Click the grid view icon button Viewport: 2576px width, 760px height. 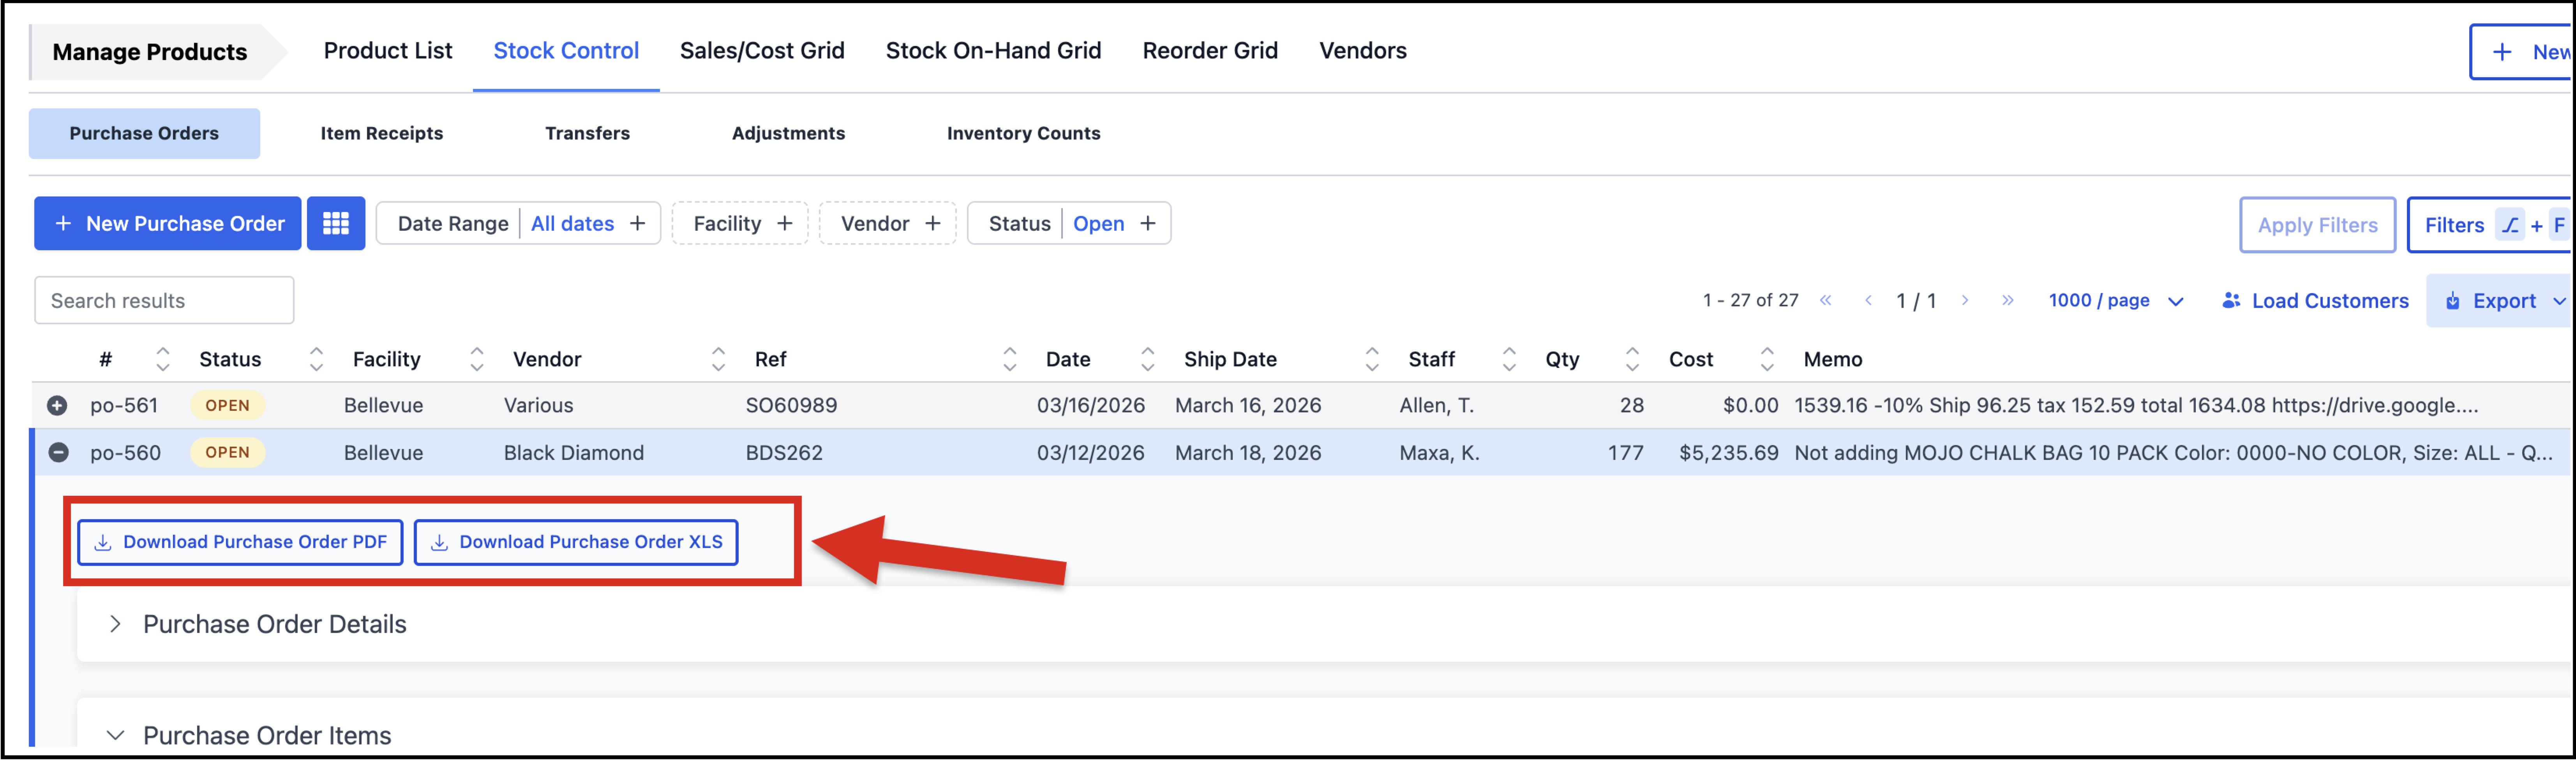pyautogui.click(x=335, y=223)
